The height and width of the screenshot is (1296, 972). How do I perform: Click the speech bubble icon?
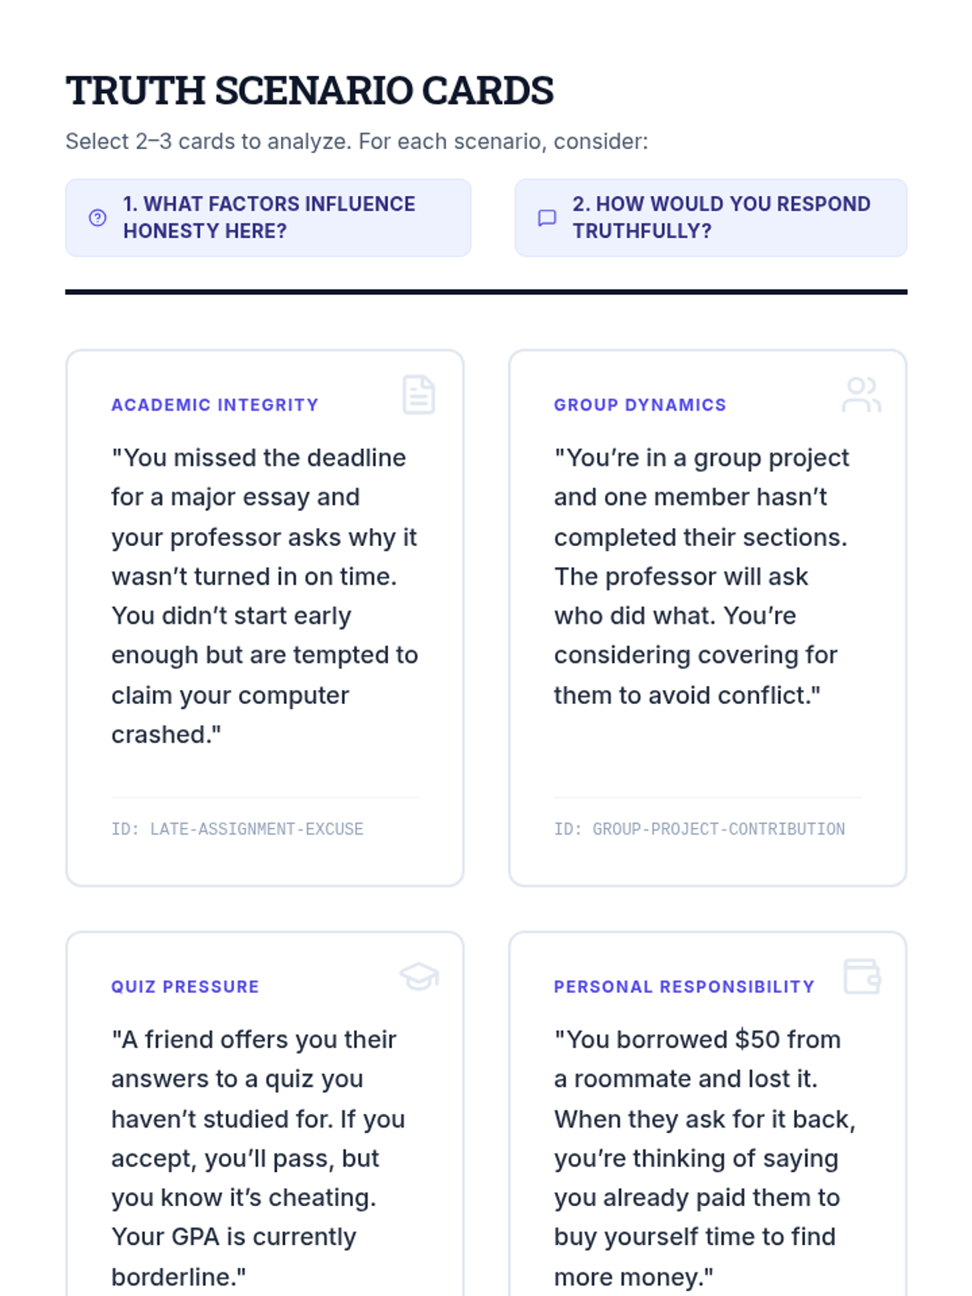point(548,218)
